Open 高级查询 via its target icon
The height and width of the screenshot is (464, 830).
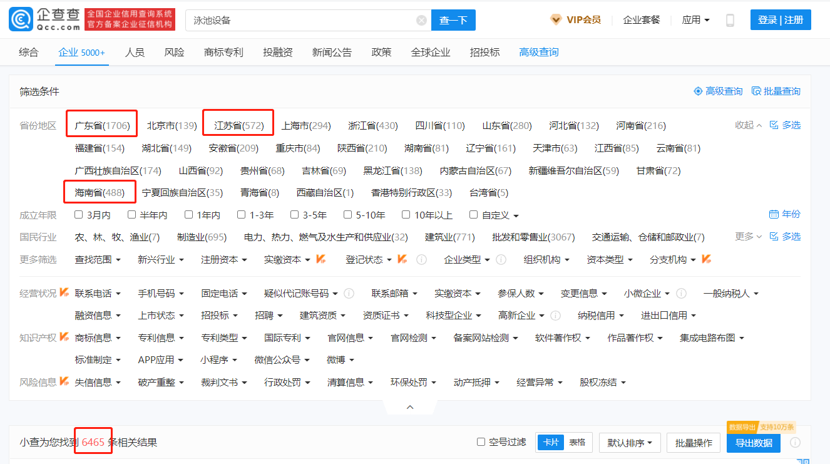(699, 91)
